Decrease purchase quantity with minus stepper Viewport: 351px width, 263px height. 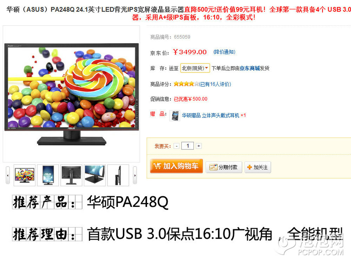(177, 146)
